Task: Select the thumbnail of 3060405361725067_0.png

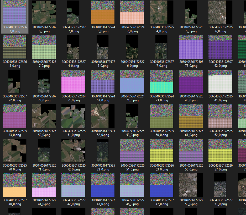Action: coord(14,12)
